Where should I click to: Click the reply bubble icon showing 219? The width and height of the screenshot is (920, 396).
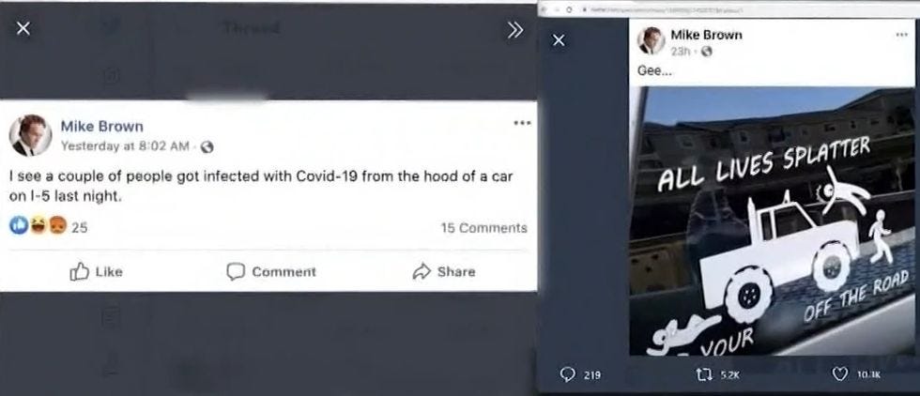pos(567,374)
